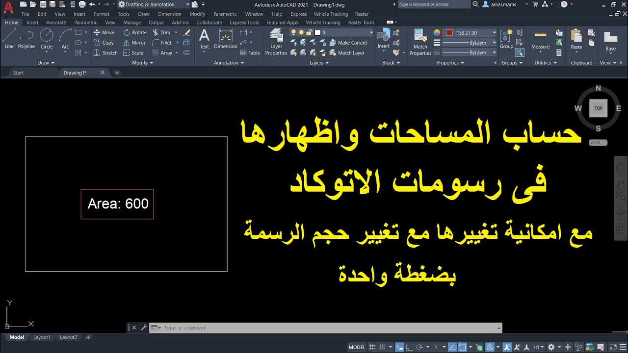Select the Fillet tool
This screenshot has height=353, width=628.
(x=162, y=43)
